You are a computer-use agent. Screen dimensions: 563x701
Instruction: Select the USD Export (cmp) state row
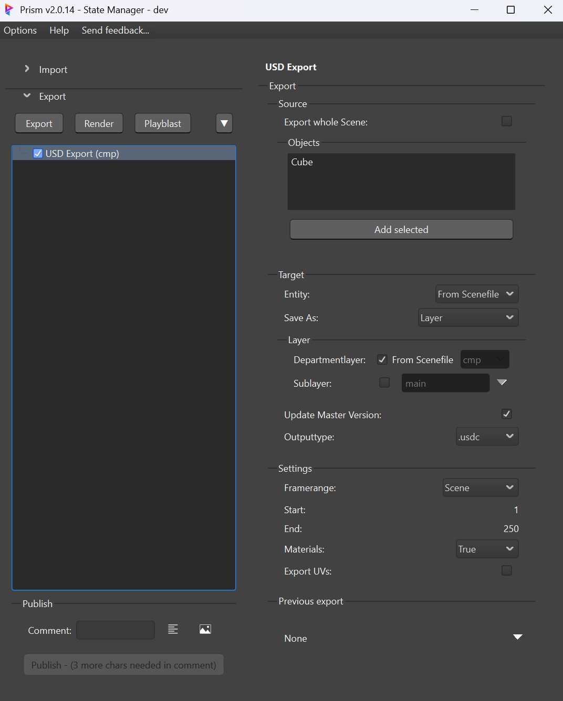pos(124,153)
